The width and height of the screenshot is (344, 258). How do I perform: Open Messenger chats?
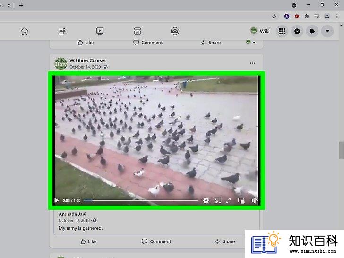pyautogui.click(x=297, y=31)
